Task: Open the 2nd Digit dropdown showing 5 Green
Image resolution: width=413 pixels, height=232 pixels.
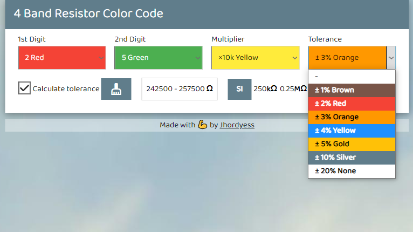Action: click(x=159, y=58)
